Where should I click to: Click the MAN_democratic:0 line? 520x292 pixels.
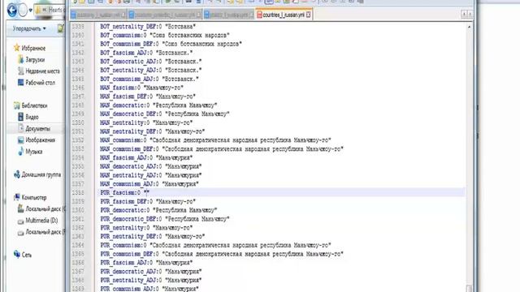click(159, 105)
